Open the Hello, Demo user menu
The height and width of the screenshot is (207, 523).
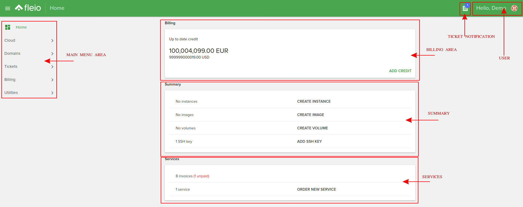click(491, 8)
